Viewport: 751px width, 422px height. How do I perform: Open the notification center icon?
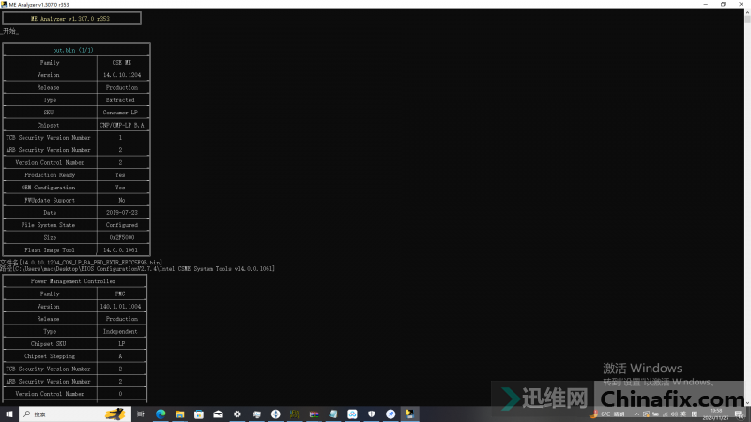pos(740,414)
